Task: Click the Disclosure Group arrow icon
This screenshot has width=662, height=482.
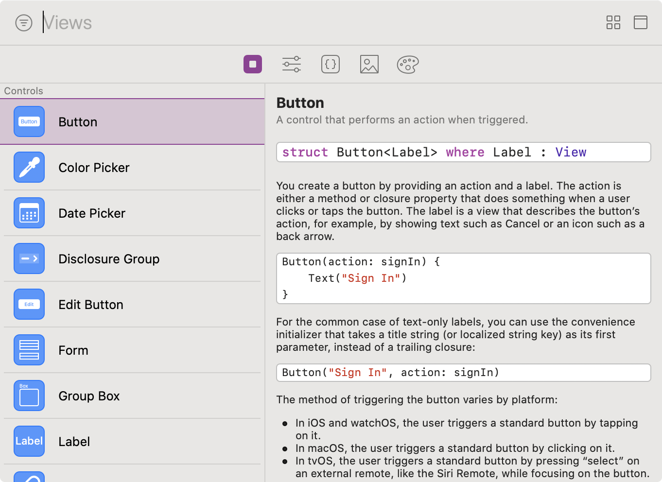Action: tap(29, 258)
